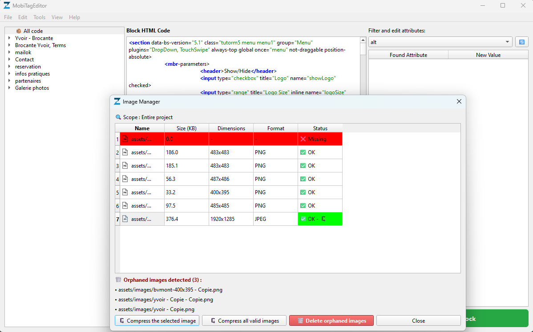
Task: Open the Tools menu
Action: click(x=40, y=17)
